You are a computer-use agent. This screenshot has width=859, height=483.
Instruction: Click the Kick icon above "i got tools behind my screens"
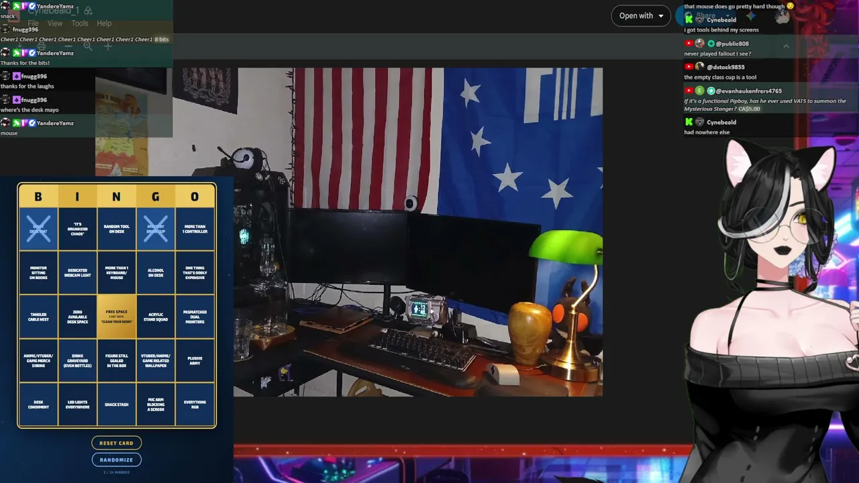689,20
